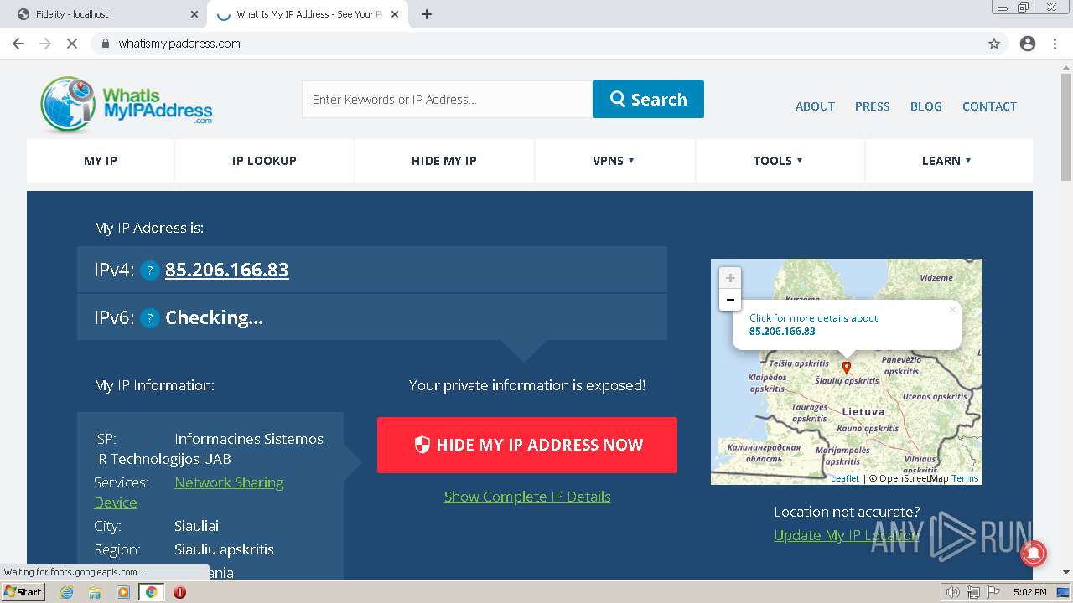Zoom out on the map

[730, 300]
